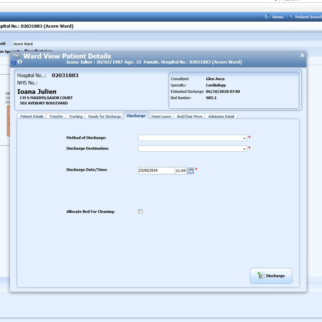322x322 pixels.
Task: Click the Discharge Destination label
Action: tap(87, 148)
